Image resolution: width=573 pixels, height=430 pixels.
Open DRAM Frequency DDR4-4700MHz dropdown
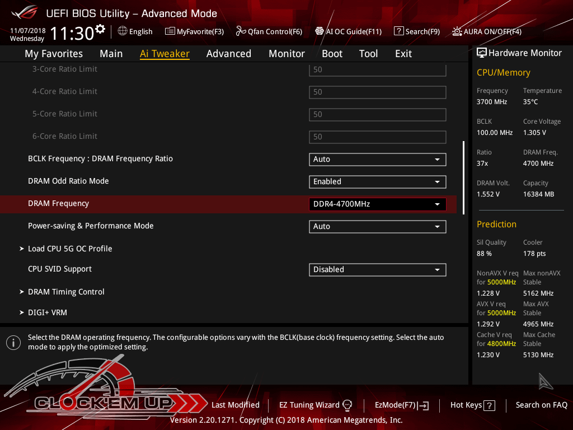[x=377, y=204]
